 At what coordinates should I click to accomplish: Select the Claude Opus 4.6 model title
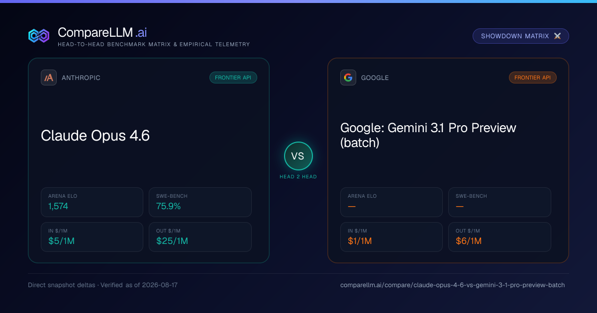pyautogui.click(x=95, y=136)
